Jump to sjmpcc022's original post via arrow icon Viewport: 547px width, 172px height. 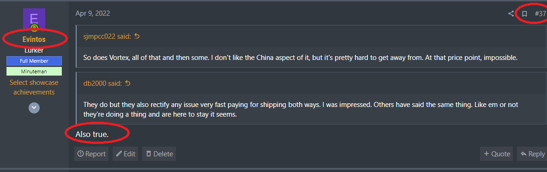(137, 36)
